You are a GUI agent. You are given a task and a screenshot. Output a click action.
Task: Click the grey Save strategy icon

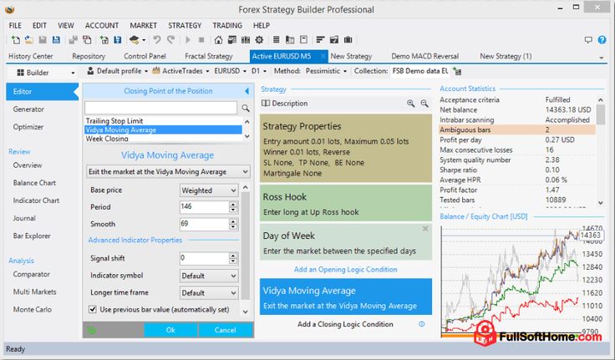[x=43, y=40]
